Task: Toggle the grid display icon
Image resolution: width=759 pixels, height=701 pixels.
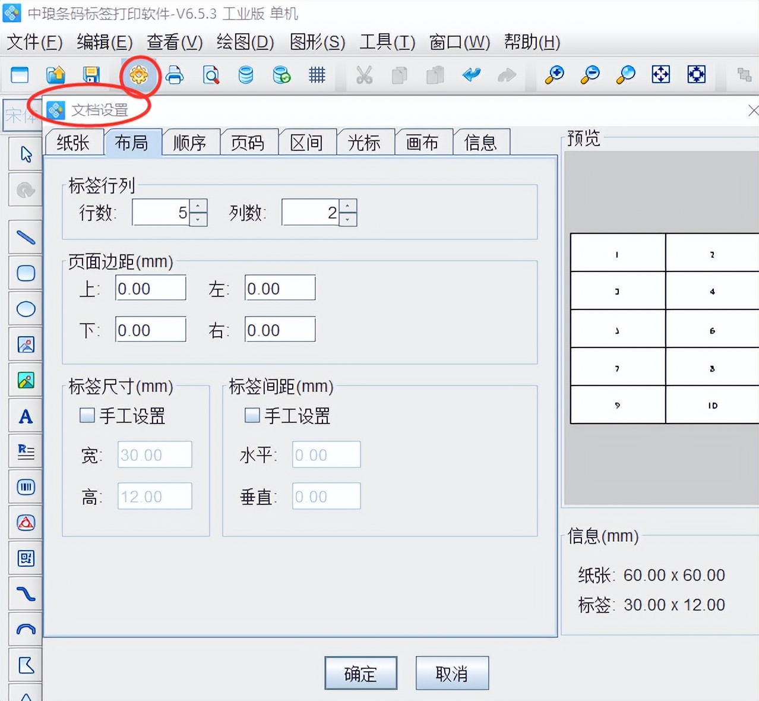Action: click(x=317, y=75)
